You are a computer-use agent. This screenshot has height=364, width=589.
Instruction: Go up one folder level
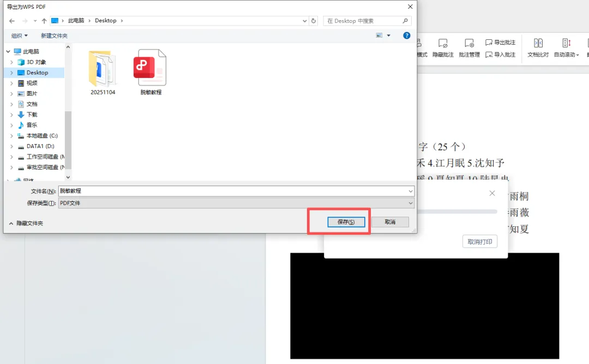(44, 21)
